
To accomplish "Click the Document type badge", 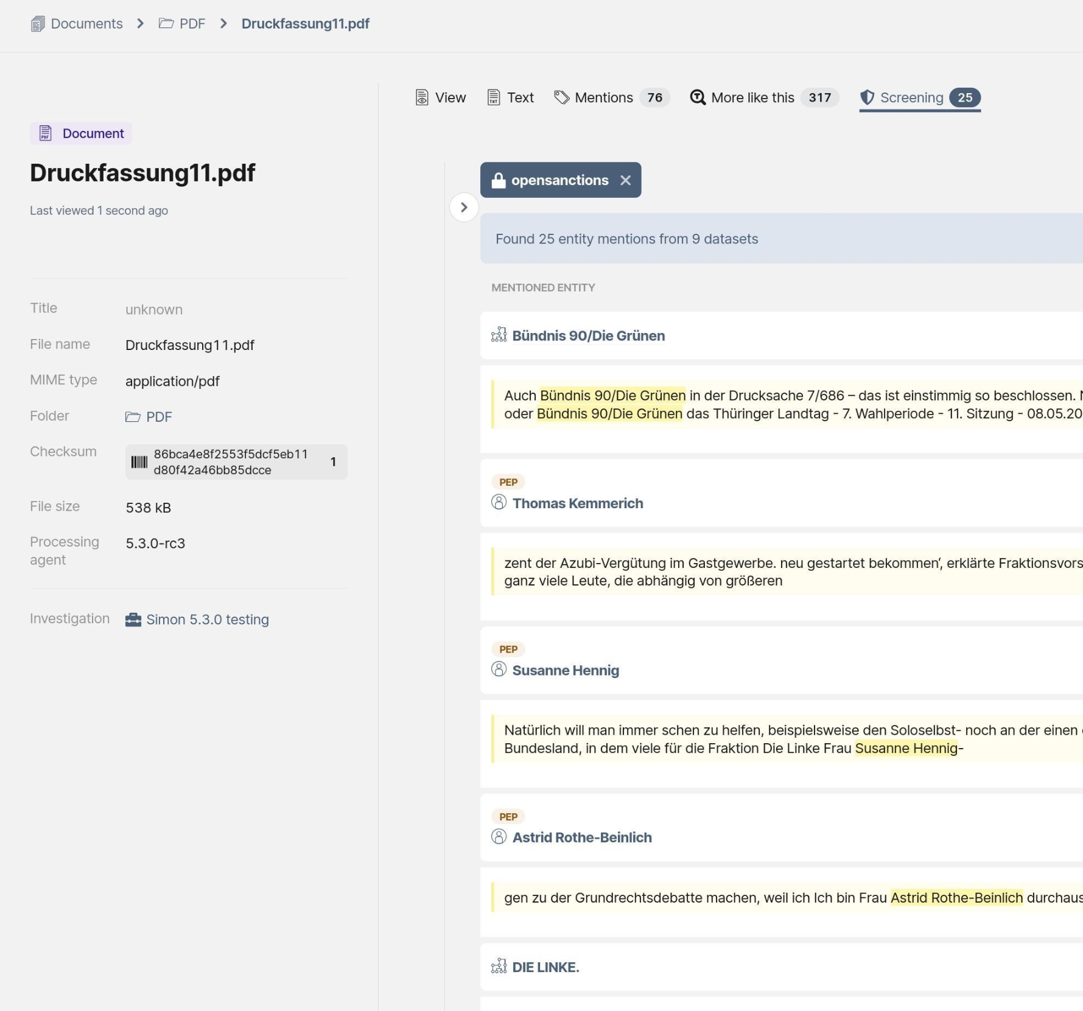I will click(x=81, y=133).
